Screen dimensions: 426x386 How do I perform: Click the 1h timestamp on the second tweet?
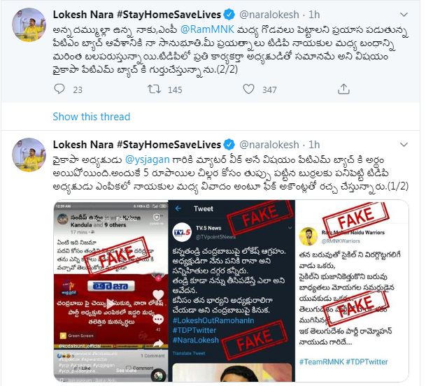[314, 145]
